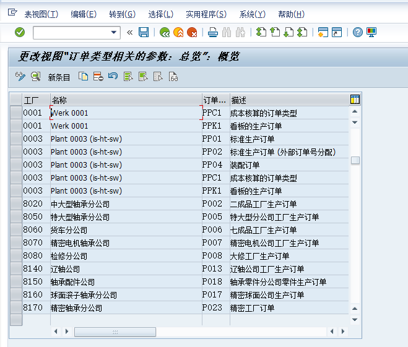The image size is (408, 347).
Task: Select row 0003 PP04 via row selector
Action: click(x=16, y=165)
